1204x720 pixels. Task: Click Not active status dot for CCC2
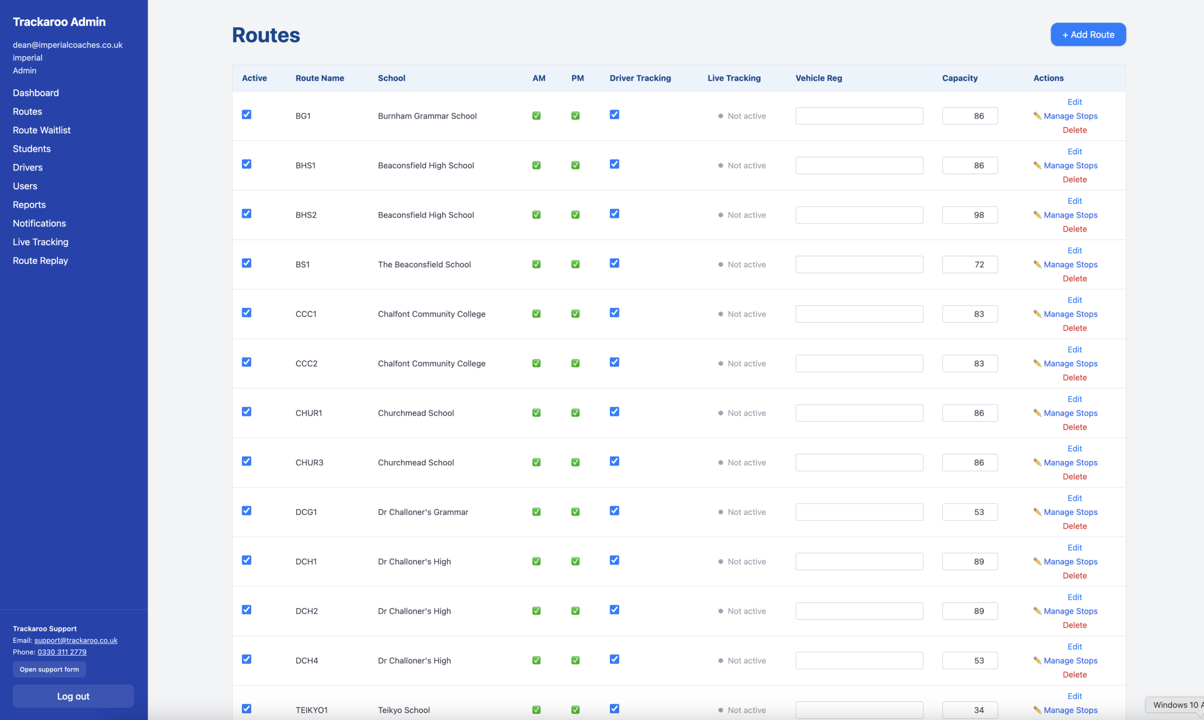pyautogui.click(x=721, y=363)
